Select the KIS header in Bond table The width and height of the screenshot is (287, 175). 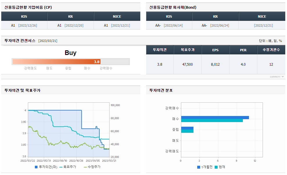[x=169, y=16]
